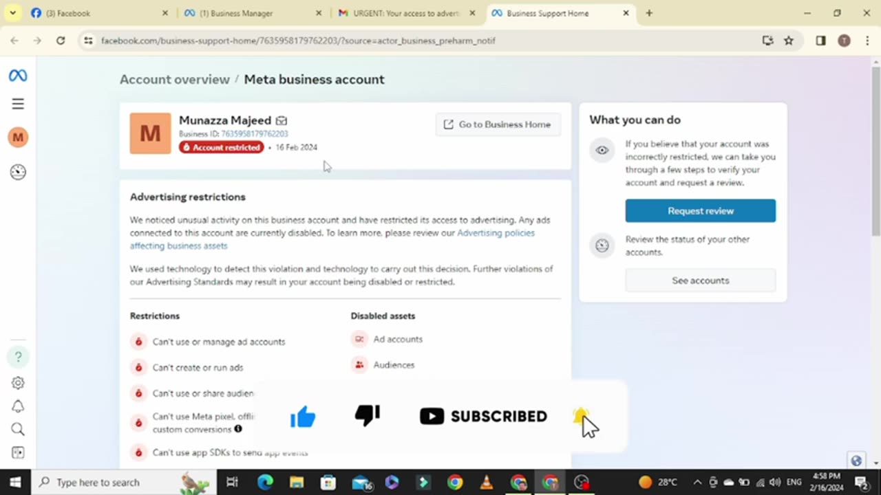
Task: Bookmark this page with the star icon
Action: (x=789, y=41)
